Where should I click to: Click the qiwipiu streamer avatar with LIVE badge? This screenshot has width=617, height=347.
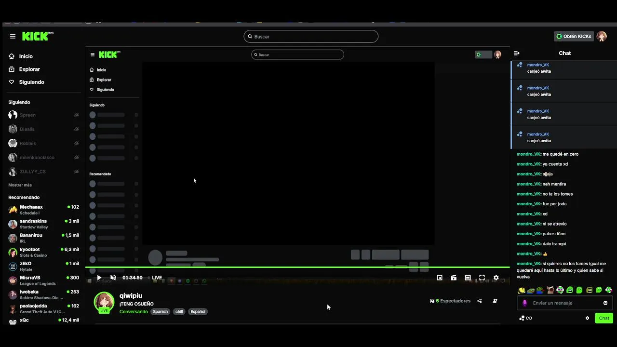[x=104, y=302]
